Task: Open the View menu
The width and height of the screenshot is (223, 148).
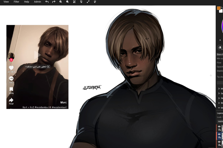Action: pyautogui.click(x=6, y=2)
